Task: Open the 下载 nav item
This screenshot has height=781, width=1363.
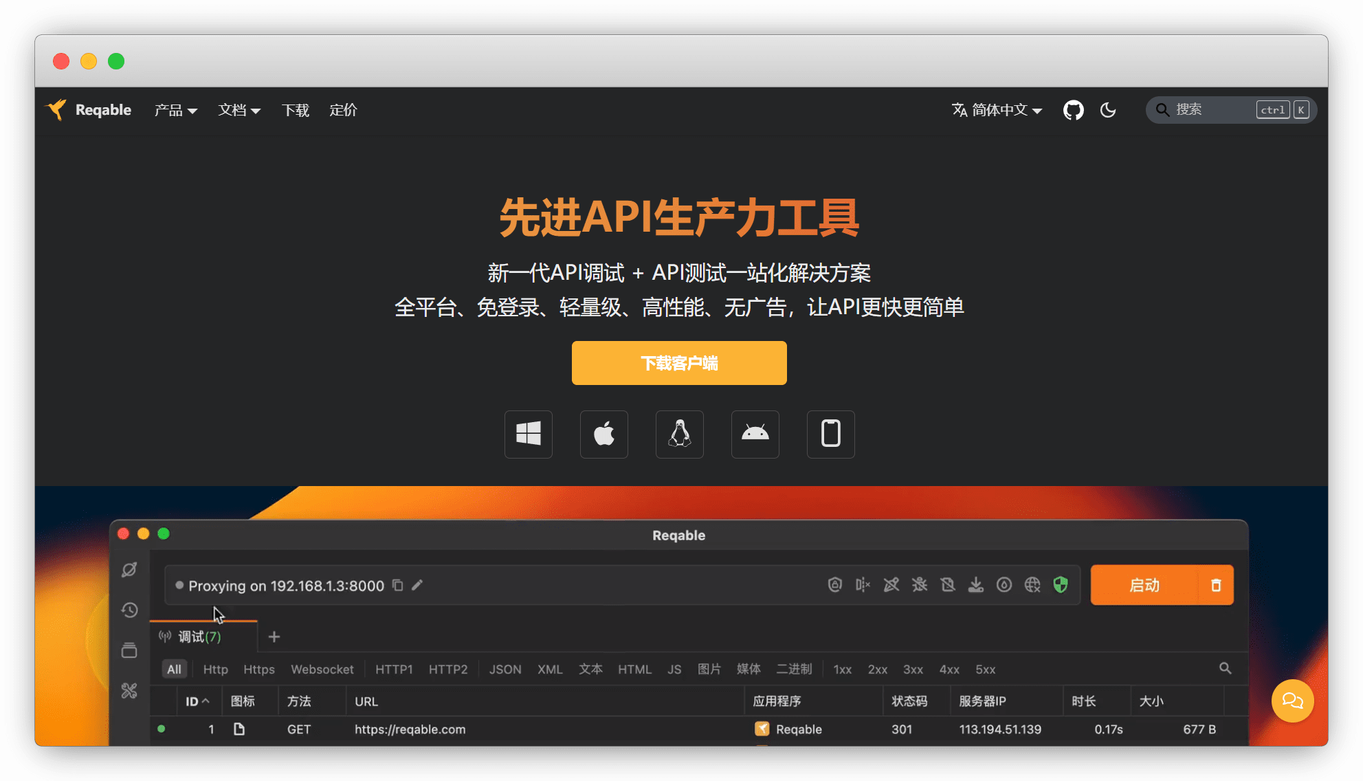Action: click(x=296, y=110)
